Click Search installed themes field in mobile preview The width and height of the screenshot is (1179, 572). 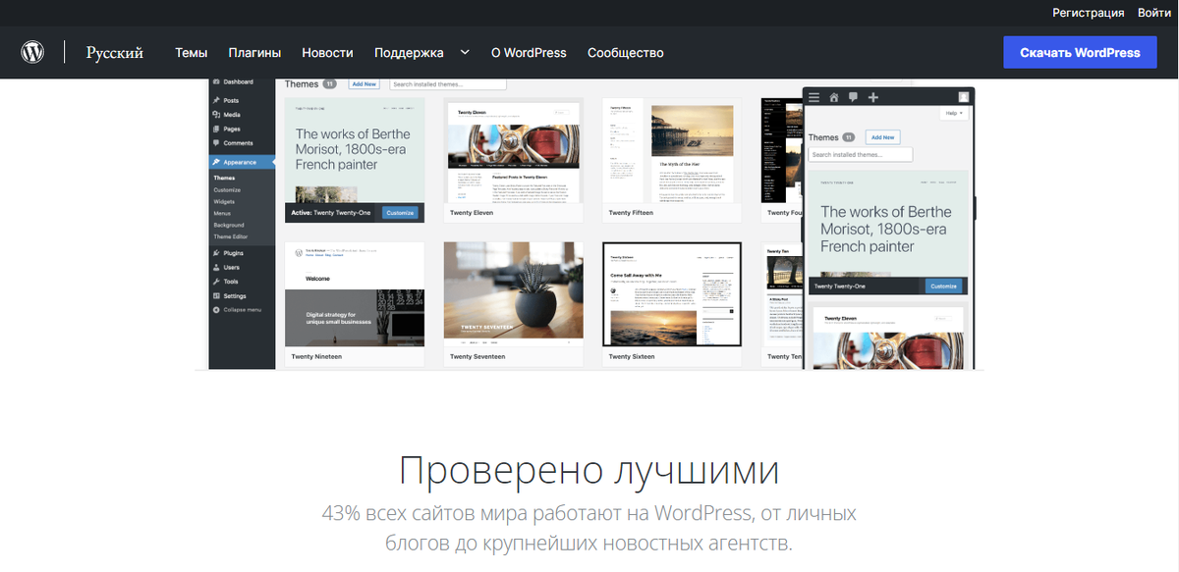tap(861, 155)
